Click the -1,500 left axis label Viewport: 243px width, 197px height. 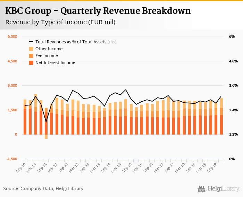12,159
